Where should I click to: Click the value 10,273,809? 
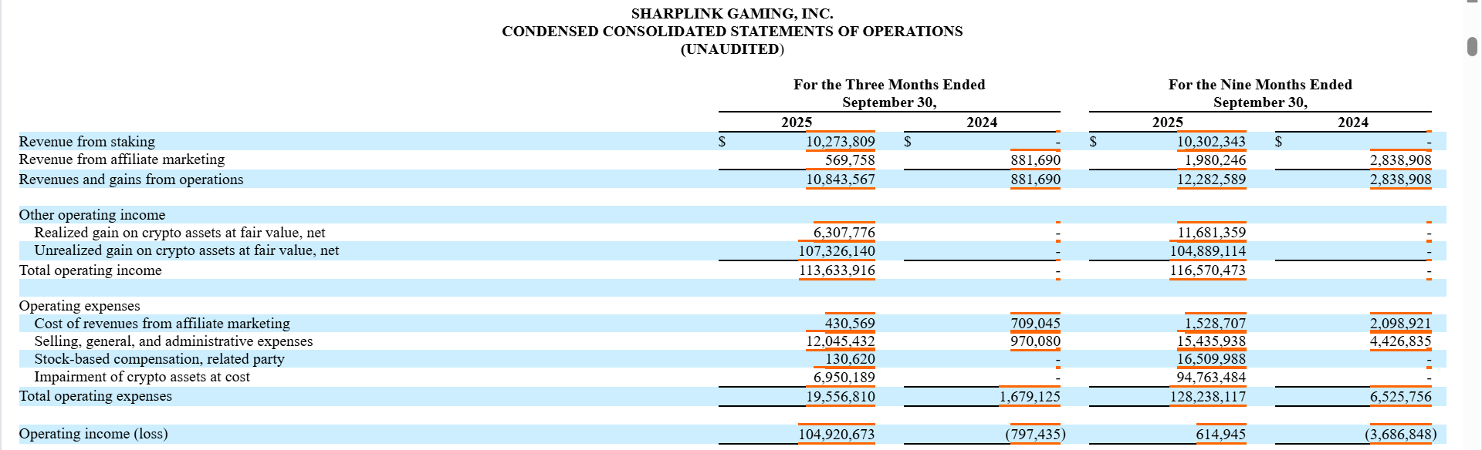coord(841,142)
